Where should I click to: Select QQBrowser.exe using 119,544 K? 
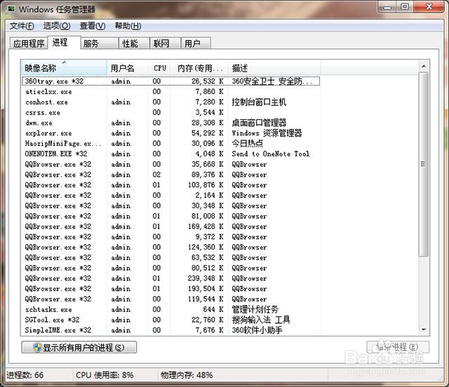pyautogui.click(x=171, y=299)
